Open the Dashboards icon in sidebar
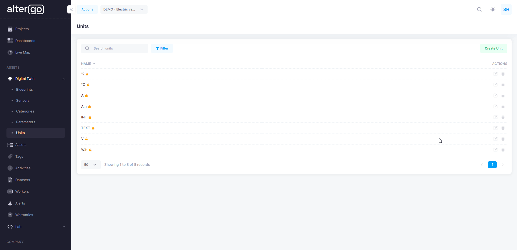 click(x=10, y=41)
